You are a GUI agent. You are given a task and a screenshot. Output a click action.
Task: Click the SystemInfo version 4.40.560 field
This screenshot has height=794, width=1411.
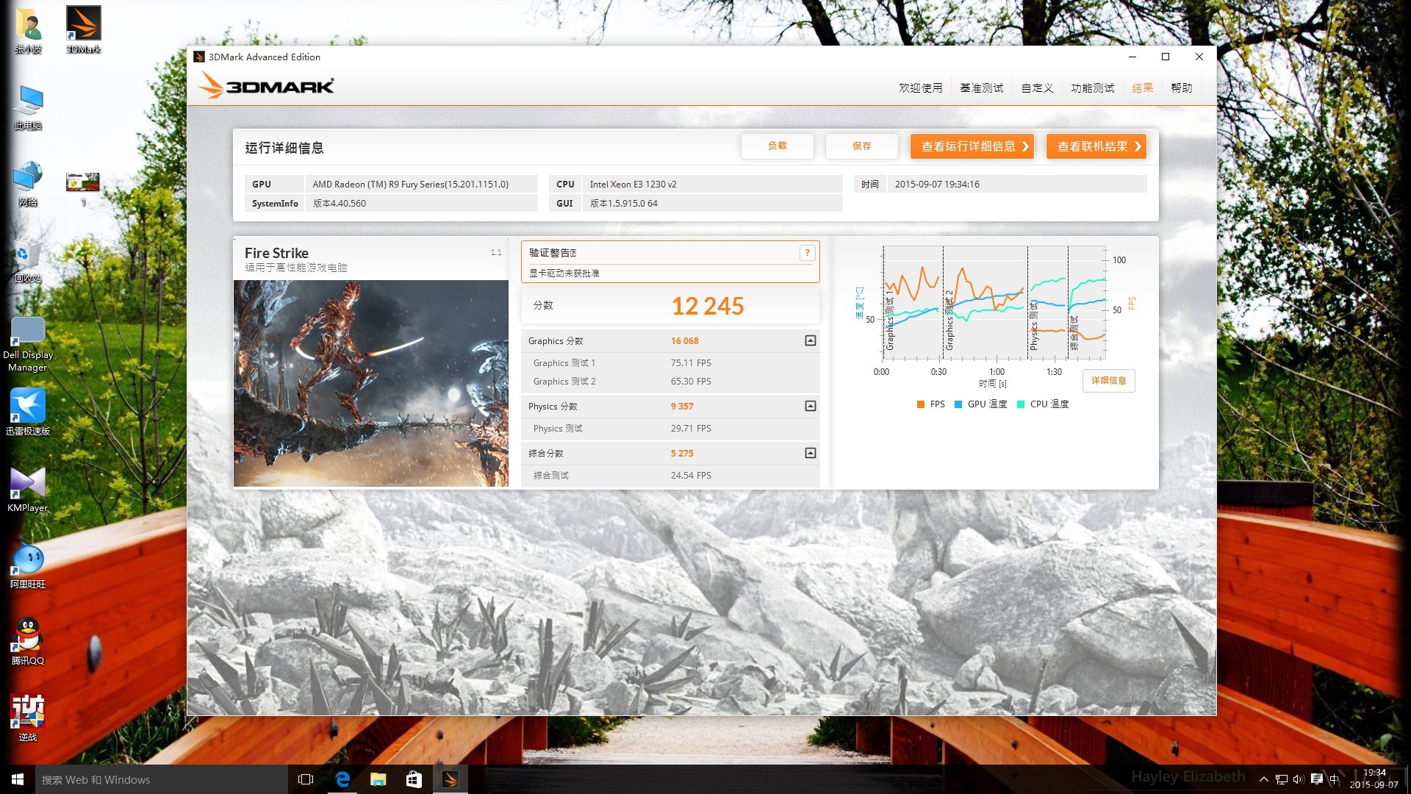click(422, 204)
